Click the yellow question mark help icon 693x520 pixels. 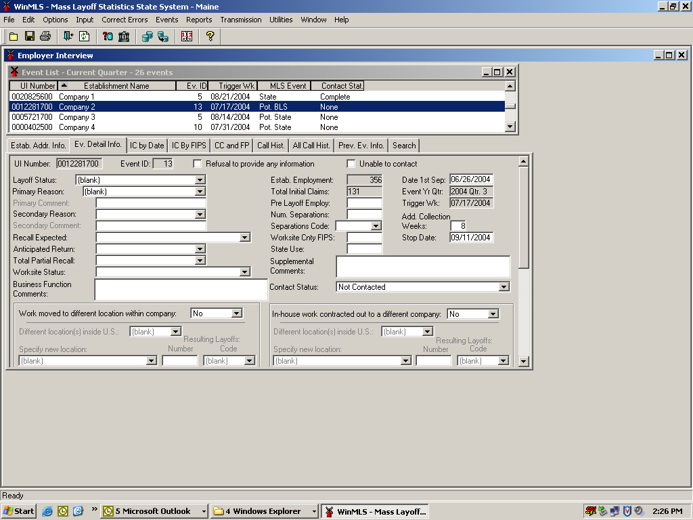click(210, 37)
